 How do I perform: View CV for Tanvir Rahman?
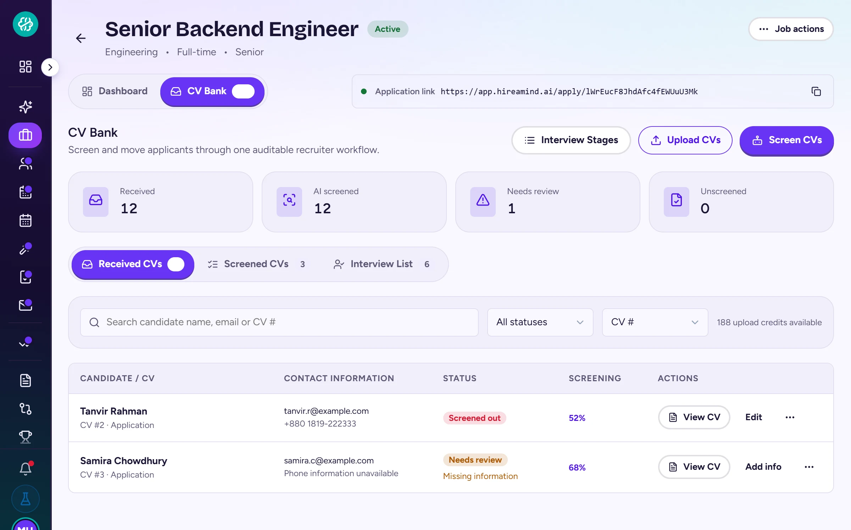coord(694,417)
